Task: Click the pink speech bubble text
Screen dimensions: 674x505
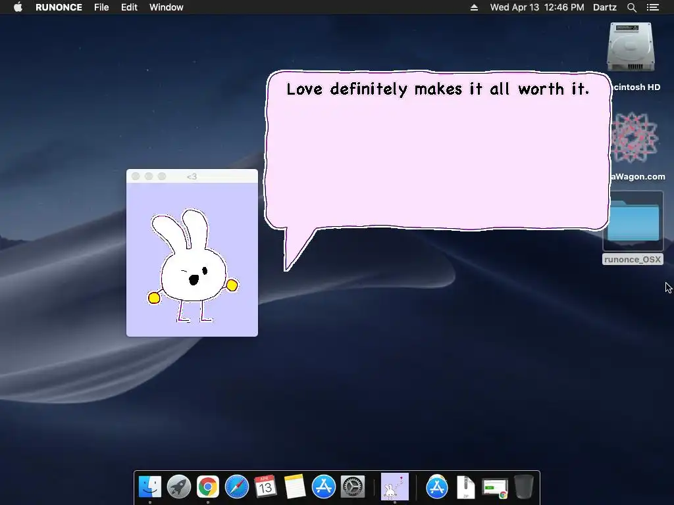Action: [x=438, y=89]
